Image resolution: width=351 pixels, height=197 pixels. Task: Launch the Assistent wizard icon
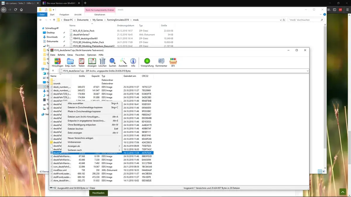tap(123, 62)
